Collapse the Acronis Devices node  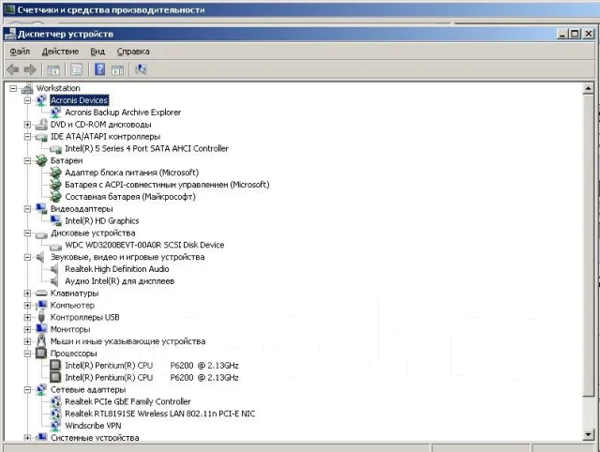27,100
